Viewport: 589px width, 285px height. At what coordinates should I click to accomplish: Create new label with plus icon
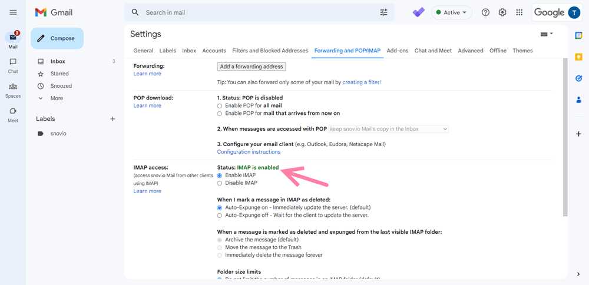[112, 119]
